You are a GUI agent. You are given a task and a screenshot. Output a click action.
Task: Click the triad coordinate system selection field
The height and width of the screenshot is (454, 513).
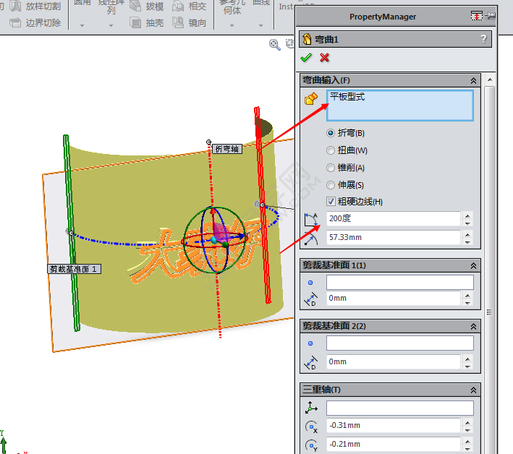pos(400,408)
